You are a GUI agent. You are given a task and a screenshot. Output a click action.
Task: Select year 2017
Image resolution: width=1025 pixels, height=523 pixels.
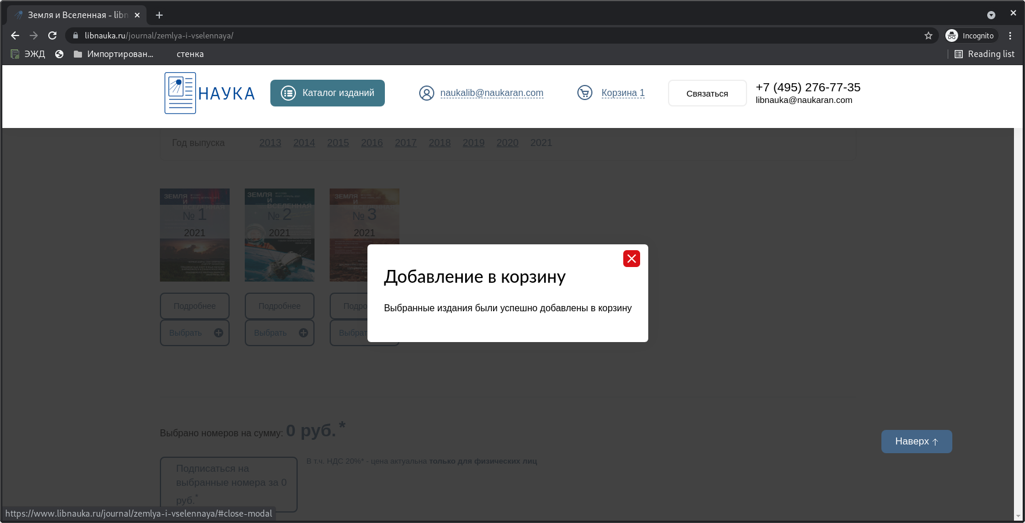(406, 143)
